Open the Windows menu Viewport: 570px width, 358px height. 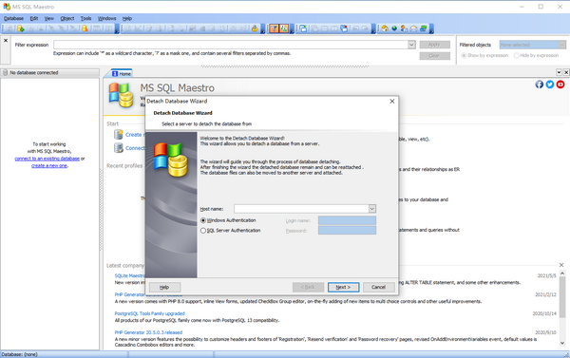tap(106, 18)
